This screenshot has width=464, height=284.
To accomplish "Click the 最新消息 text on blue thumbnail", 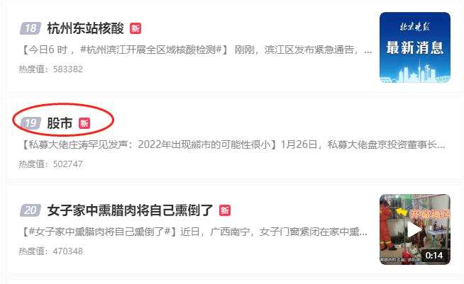I will point(415,47).
